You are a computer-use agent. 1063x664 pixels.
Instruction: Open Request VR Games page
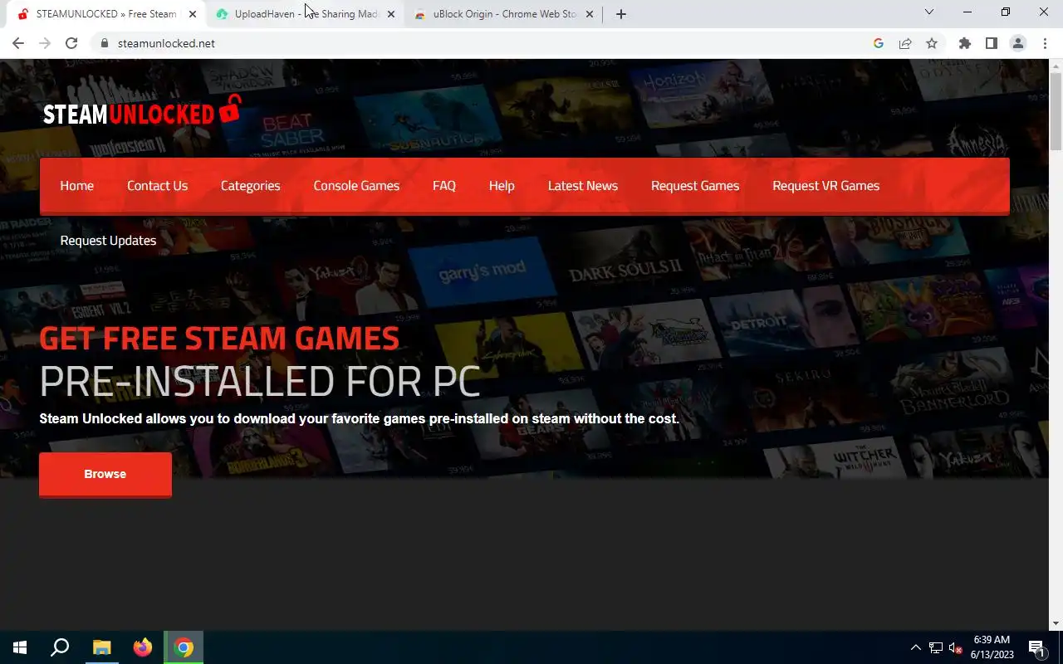click(825, 186)
